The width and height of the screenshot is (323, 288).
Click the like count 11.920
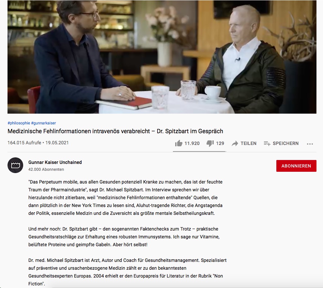tap(192, 143)
